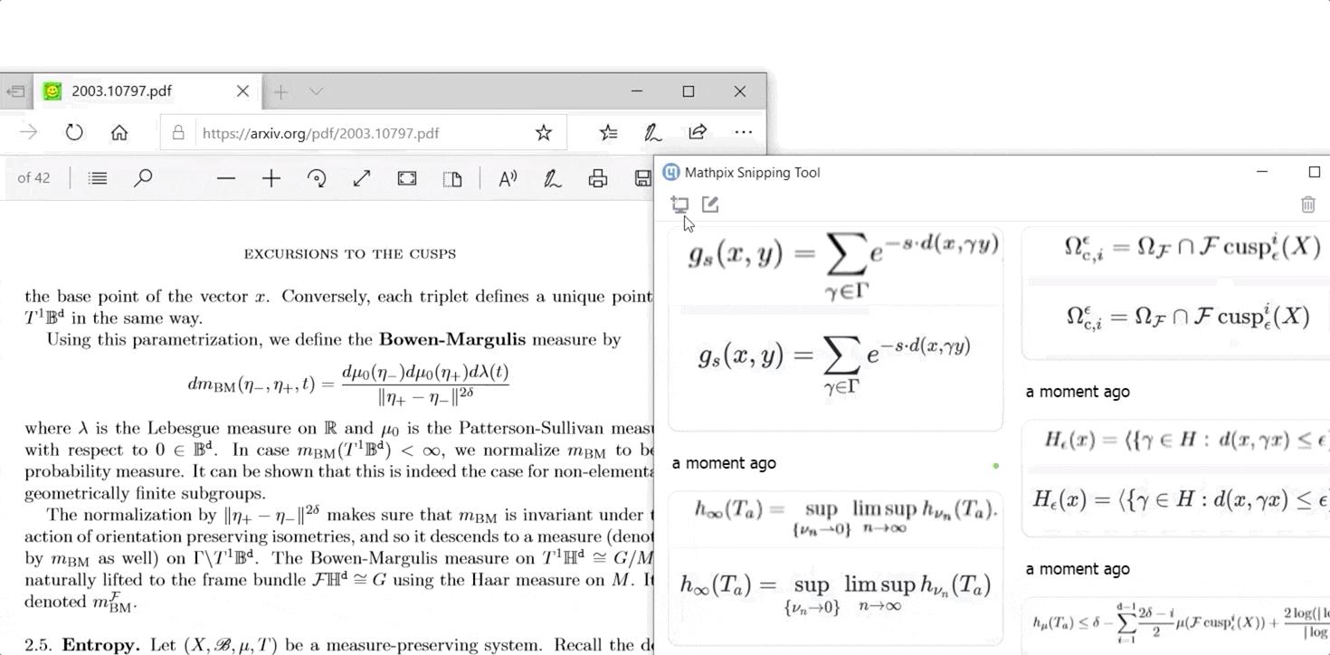Activate Read Aloud in the PDF viewer
Image resolution: width=1330 pixels, height=655 pixels.
(x=506, y=177)
